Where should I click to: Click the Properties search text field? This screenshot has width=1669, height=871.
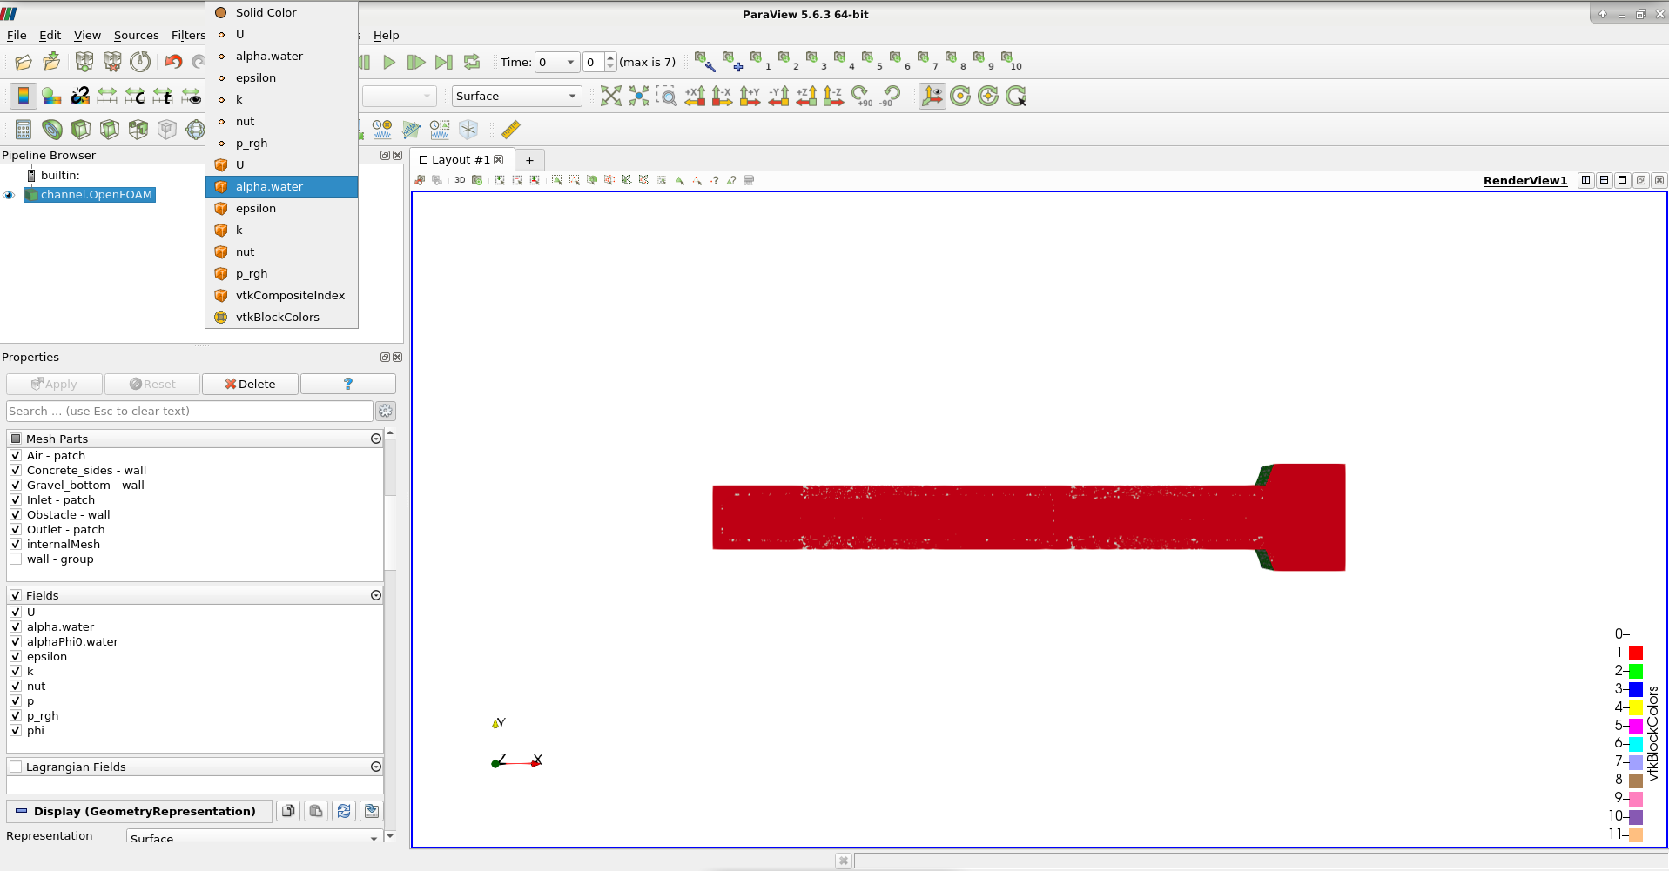tap(188, 411)
